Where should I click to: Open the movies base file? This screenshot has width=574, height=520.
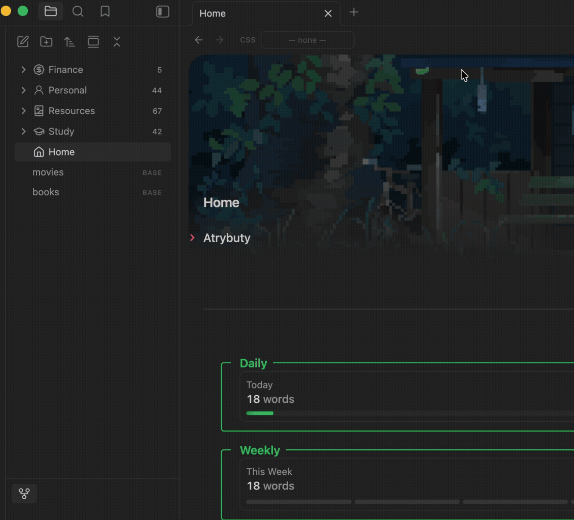(93, 172)
